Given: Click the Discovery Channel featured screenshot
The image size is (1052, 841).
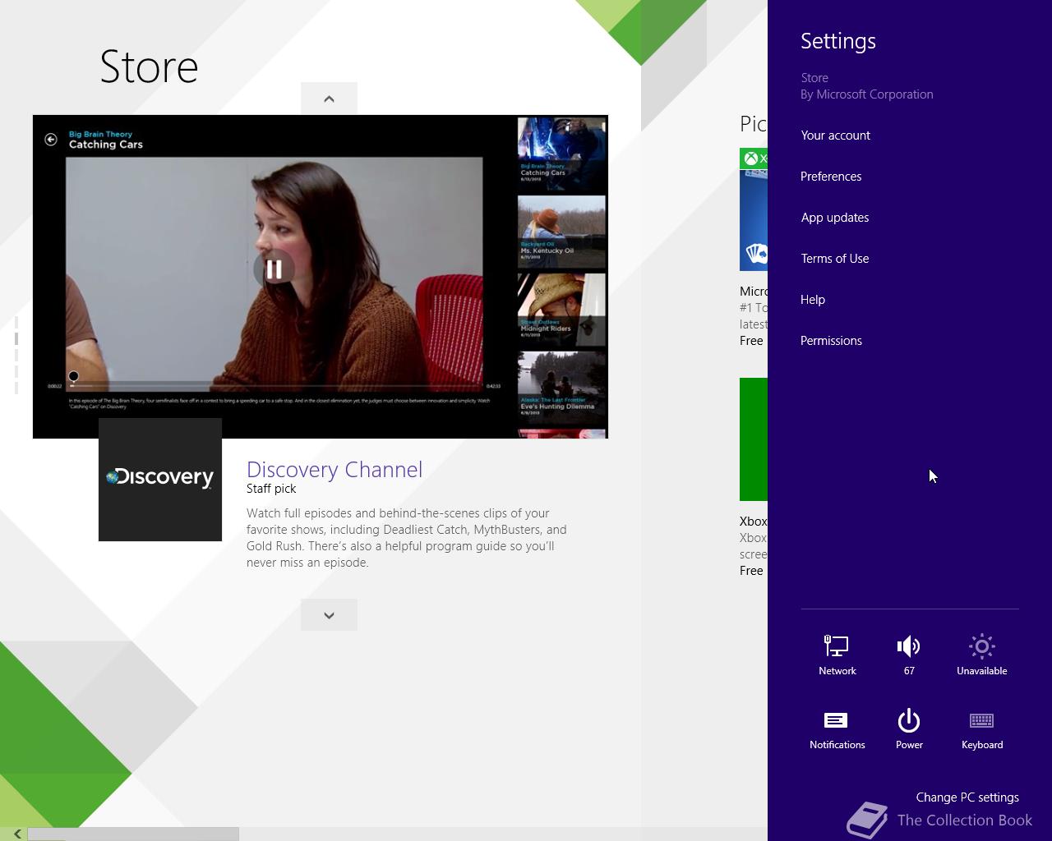Looking at the screenshot, I should (x=321, y=277).
